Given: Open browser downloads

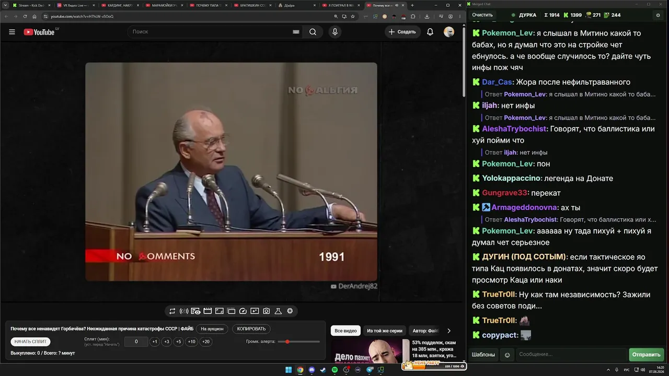Looking at the screenshot, I should coord(427,16).
